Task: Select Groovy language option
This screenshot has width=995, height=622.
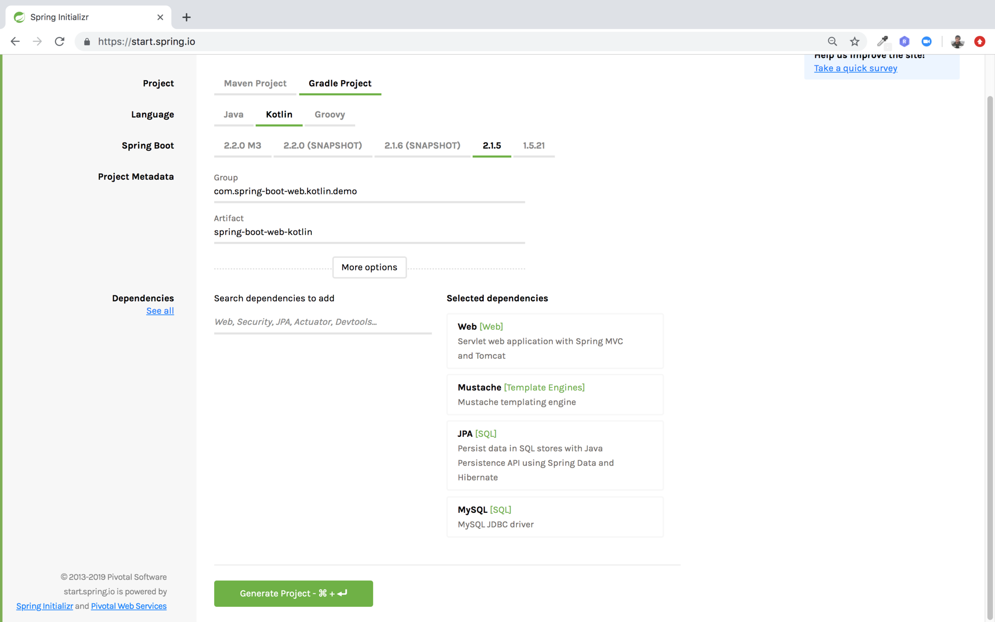Action: coord(329,114)
